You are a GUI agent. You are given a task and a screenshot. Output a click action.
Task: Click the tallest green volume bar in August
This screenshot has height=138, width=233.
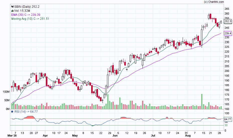[201, 101]
